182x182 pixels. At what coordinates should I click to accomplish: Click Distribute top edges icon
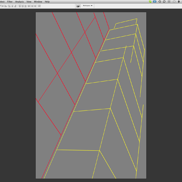19,6
